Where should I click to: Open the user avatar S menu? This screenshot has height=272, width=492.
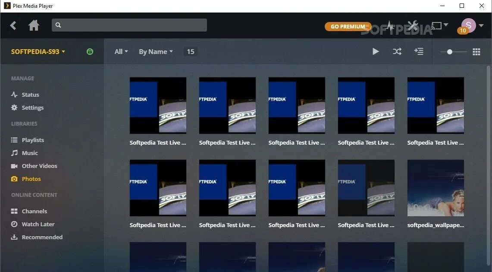[x=468, y=25]
